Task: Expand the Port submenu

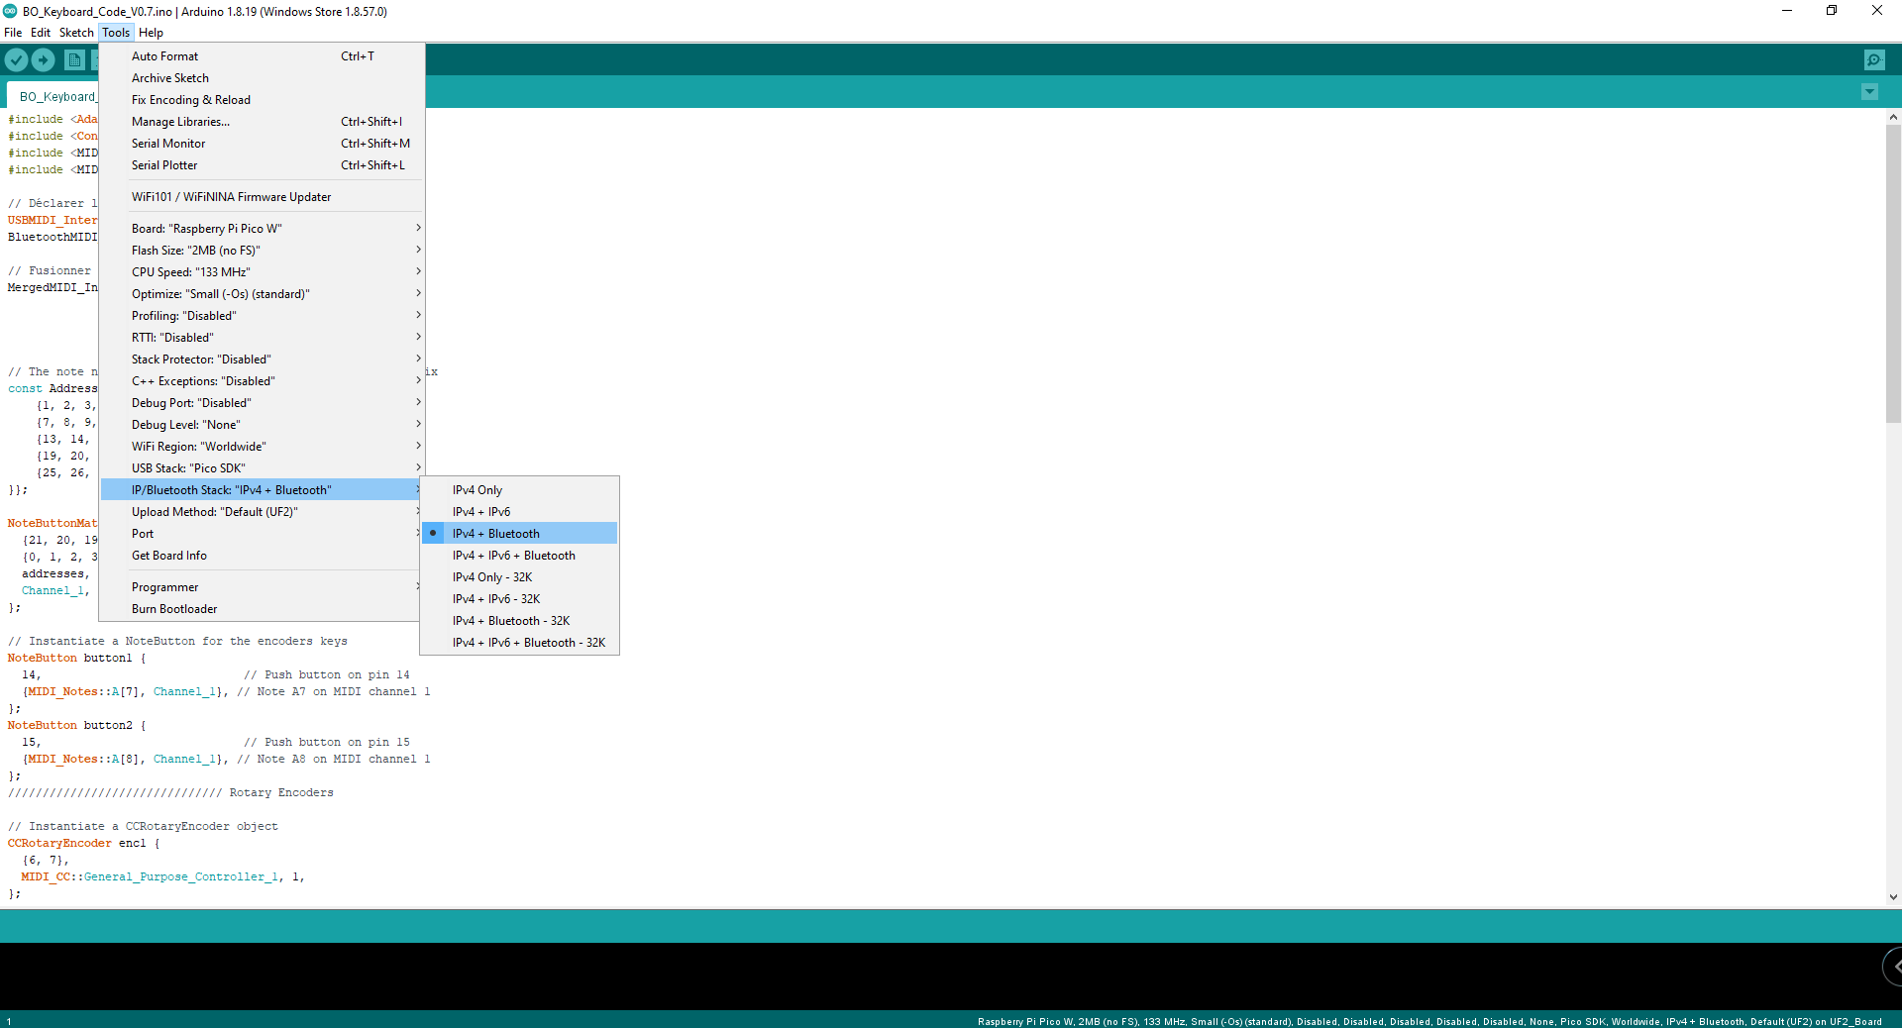Action: [263, 534]
